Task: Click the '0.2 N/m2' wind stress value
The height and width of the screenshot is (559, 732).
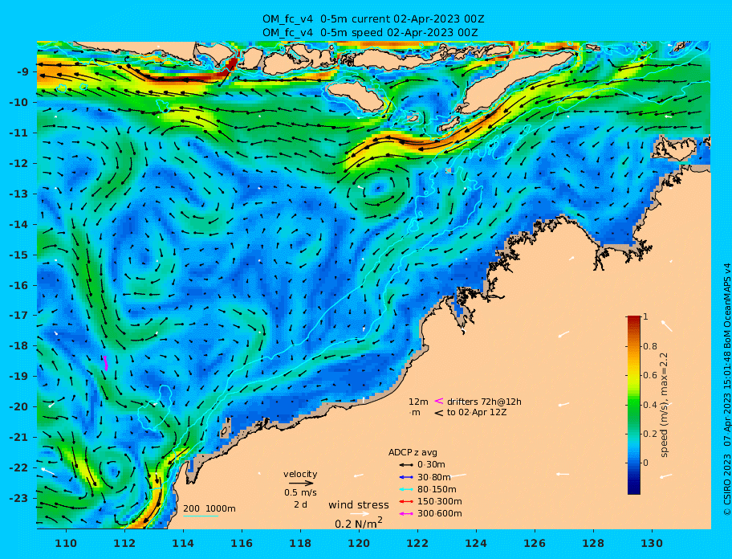Action: pyautogui.click(x=359, y=523)
